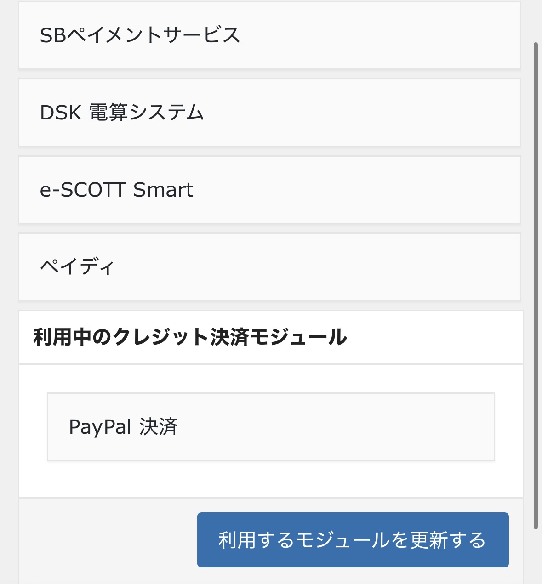Click the e-SCOTT Smart text label
542x584 pixels.
tap(116, 190)
